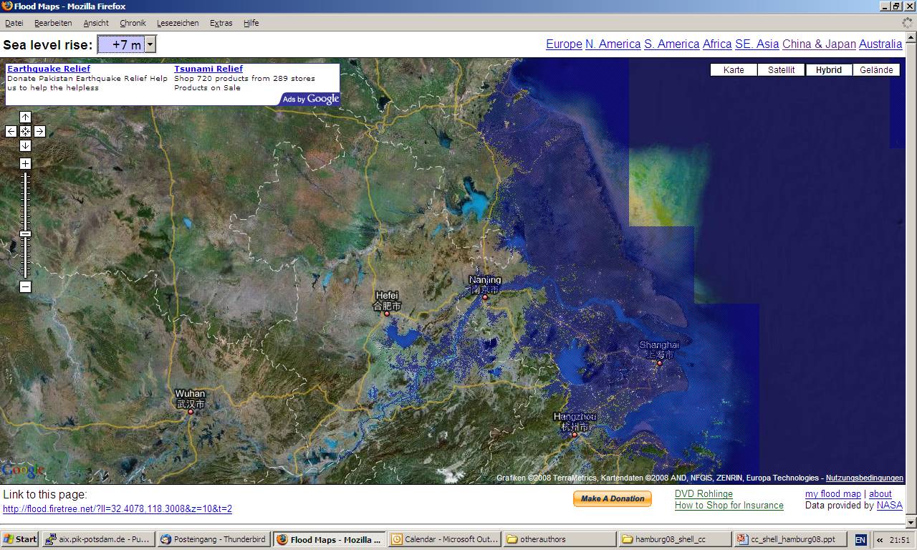Image resolution: width=917 pixels, height=550 pixels.
Task: Open the Extras menu
Action: (x=221, y=23)
